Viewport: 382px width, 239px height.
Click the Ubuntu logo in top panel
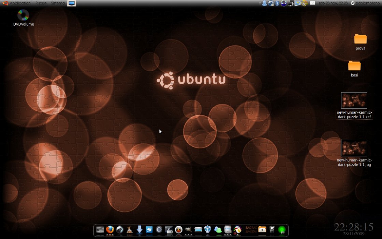(x=5, y=3)
